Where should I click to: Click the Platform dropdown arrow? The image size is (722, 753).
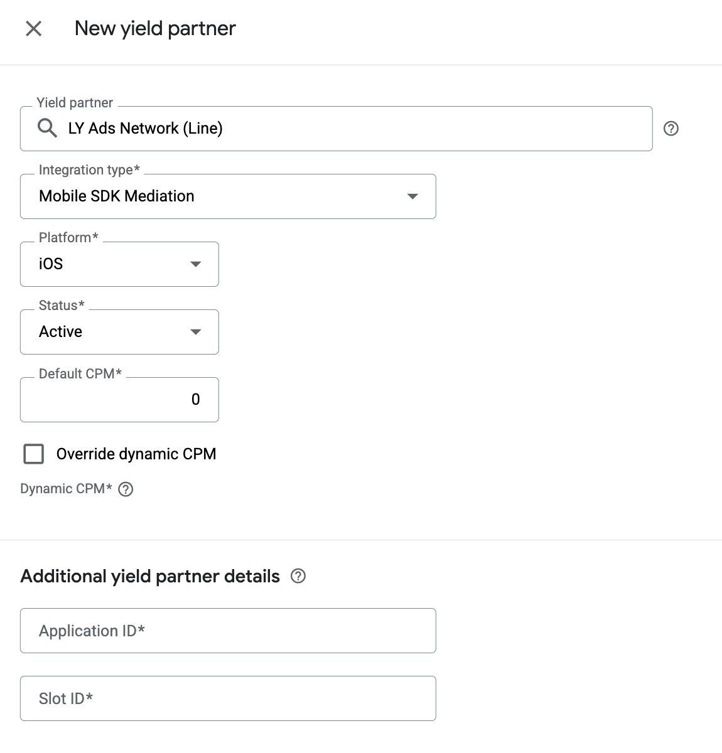click(196, 264)
